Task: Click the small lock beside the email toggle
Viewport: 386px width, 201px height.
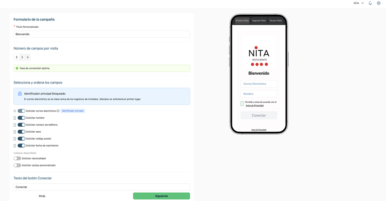Action: [x=15, y=111]
